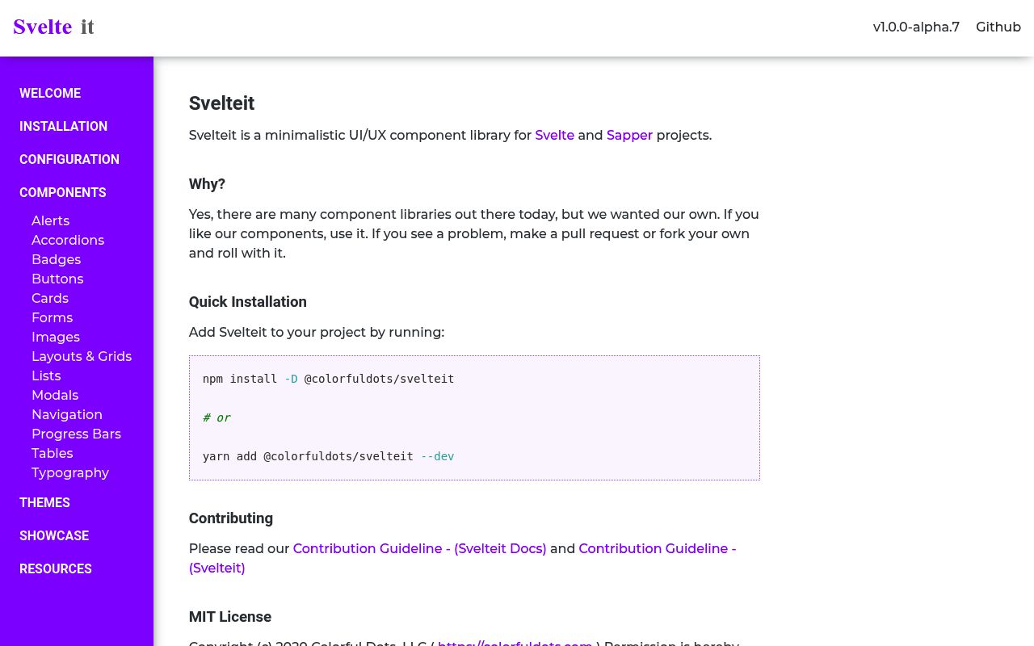Click the Svelteit logo in header
The image size is (1034, 646).
pos(53,27)
